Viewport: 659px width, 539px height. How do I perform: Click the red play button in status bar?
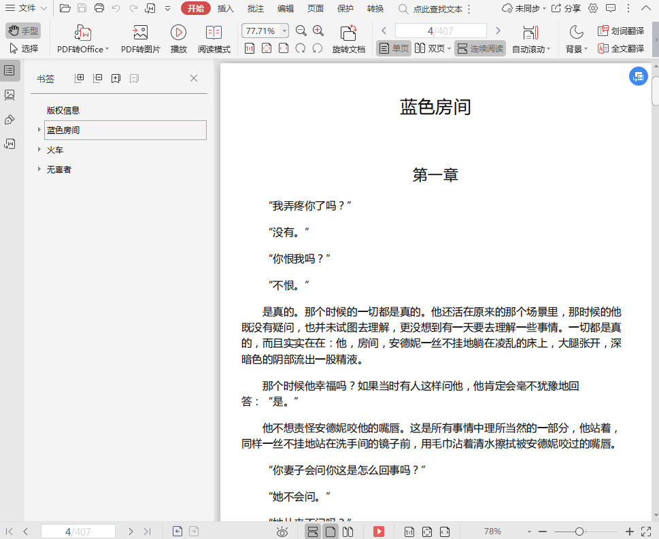coord(379,532)
